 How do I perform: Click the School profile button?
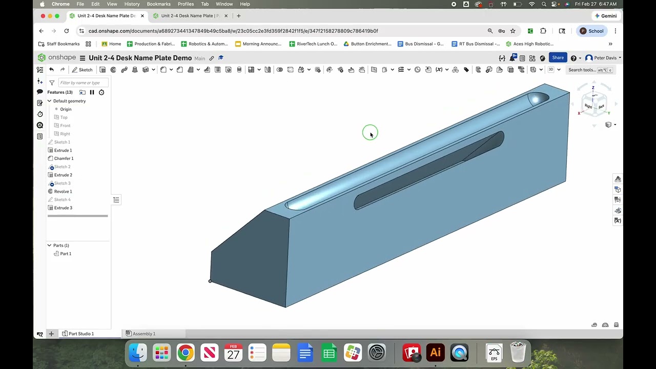[591, 31]
